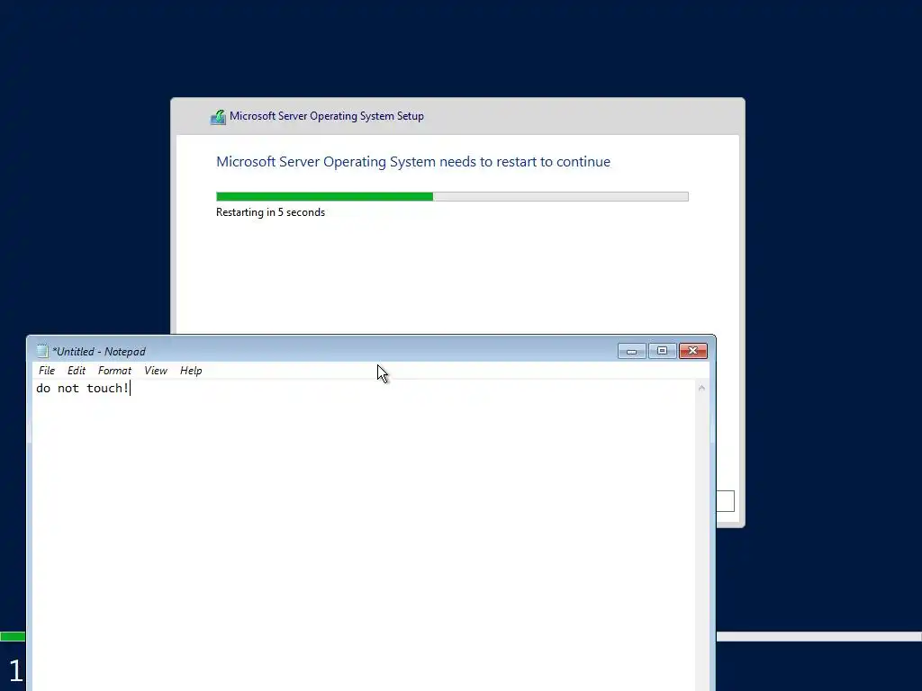
Task: Maximize the Notepad window
Action: click(662, 351)
